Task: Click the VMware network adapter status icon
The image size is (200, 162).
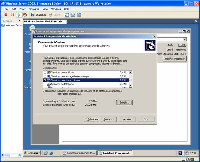Action: coord(188,159)
